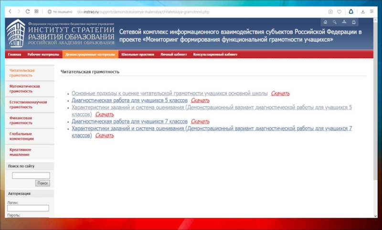This screenshot has height=230, width=382.
Task: Open browser downloads icon
Action: tap(363, 11)
